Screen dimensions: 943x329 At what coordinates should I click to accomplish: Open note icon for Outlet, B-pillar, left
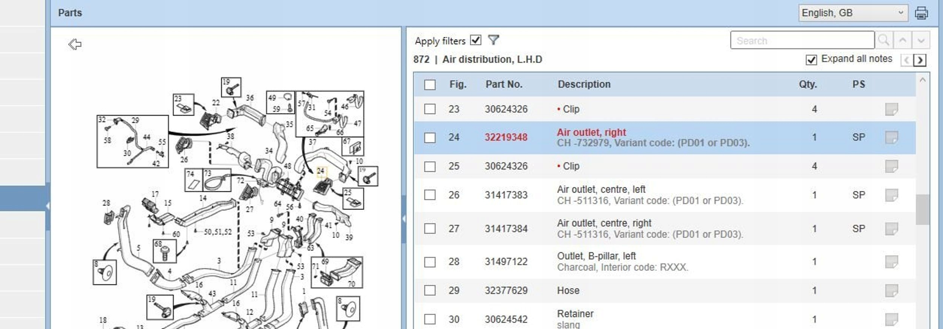point(892,262)
